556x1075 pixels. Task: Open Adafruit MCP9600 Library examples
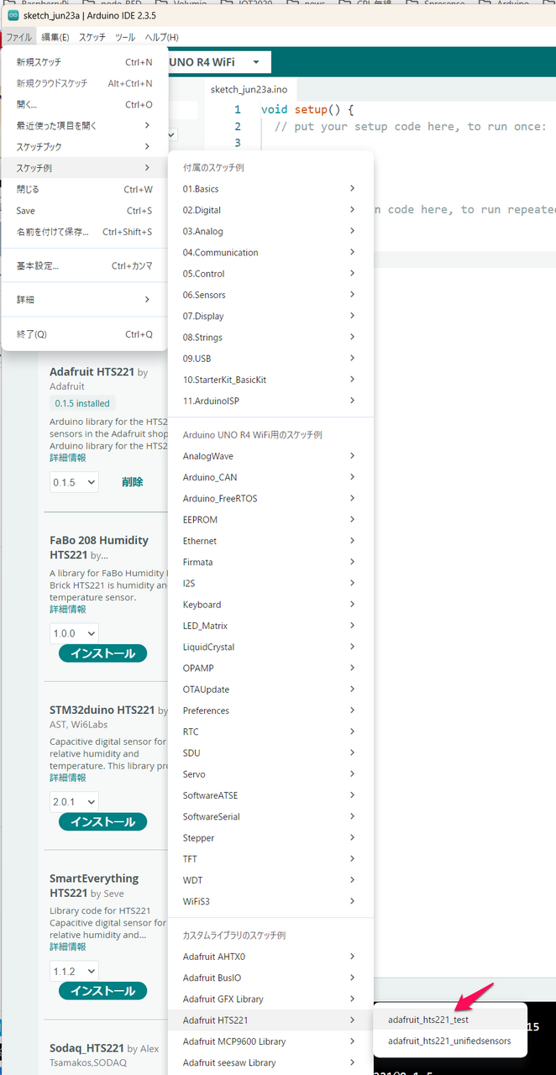click(270, 1041)
